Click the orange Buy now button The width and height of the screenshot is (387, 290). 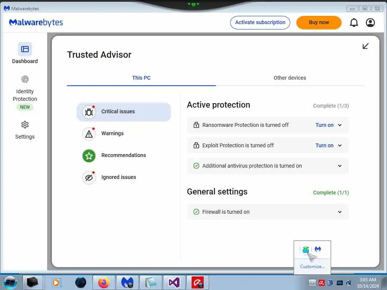point(319,22)
